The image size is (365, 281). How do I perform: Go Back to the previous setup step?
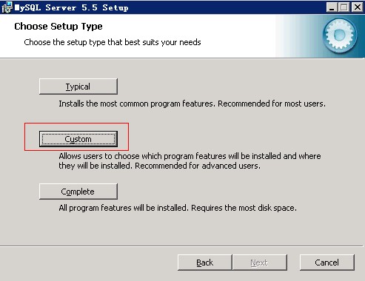coord(204,263)
